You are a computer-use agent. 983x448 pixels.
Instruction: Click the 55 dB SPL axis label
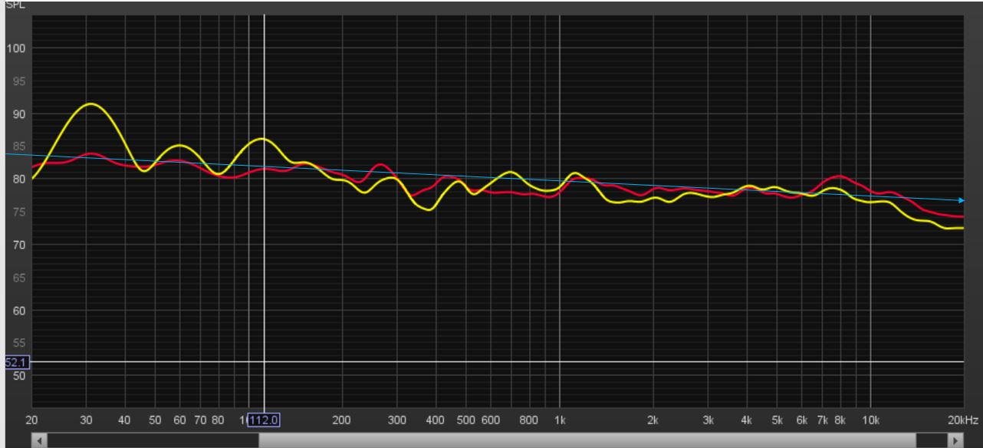[x=18, y=344]
